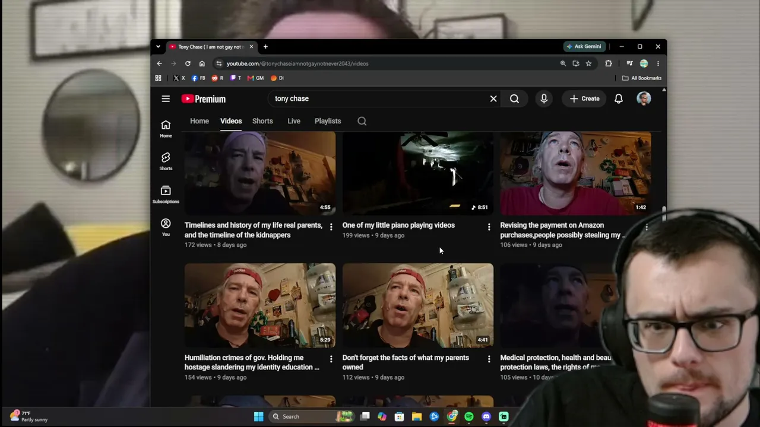Go back in the browser
760x427 pixels.
click(159, 63)
